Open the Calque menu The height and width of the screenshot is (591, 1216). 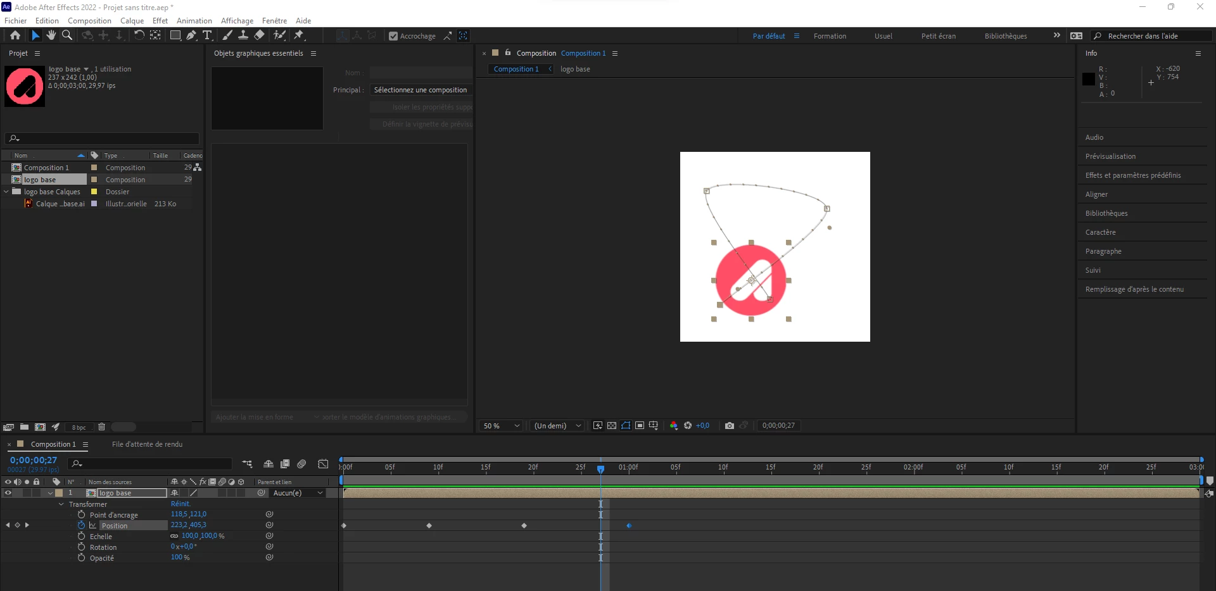[132, 21]
